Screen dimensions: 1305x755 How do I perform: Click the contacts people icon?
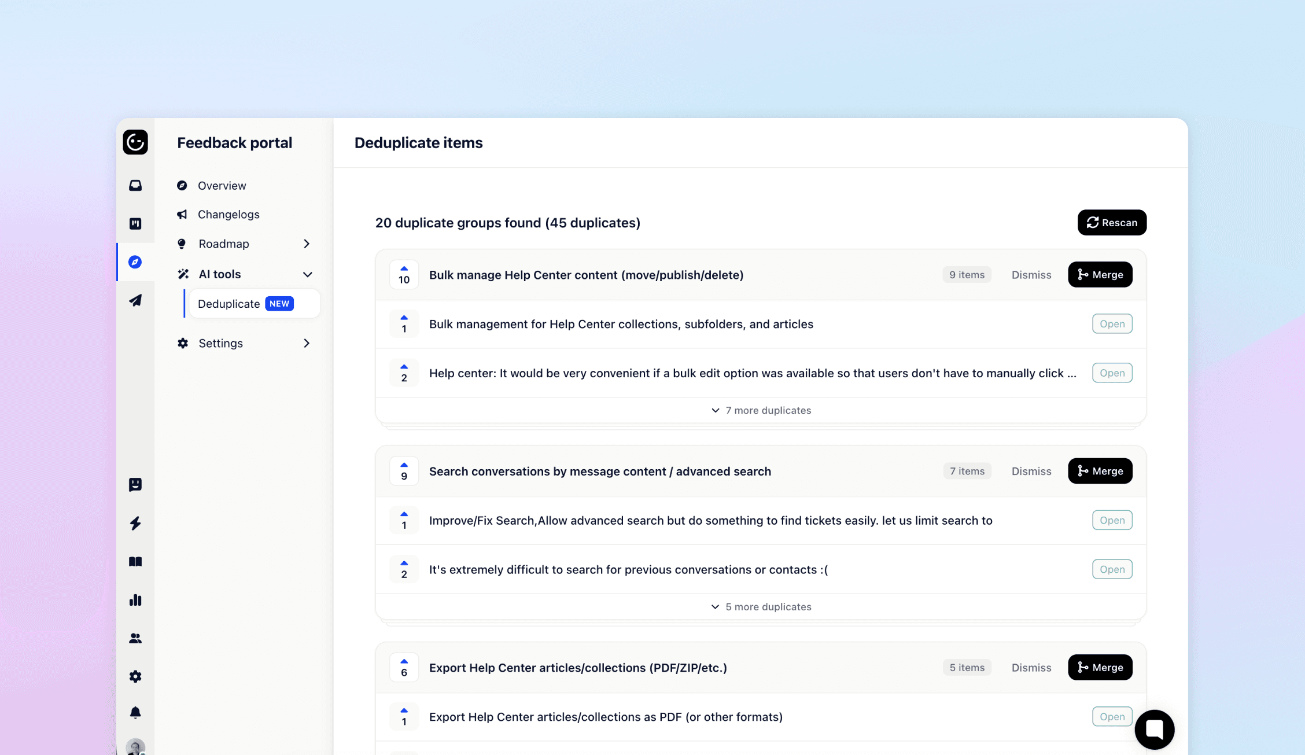pyautogui.click(x=135, y=638)
